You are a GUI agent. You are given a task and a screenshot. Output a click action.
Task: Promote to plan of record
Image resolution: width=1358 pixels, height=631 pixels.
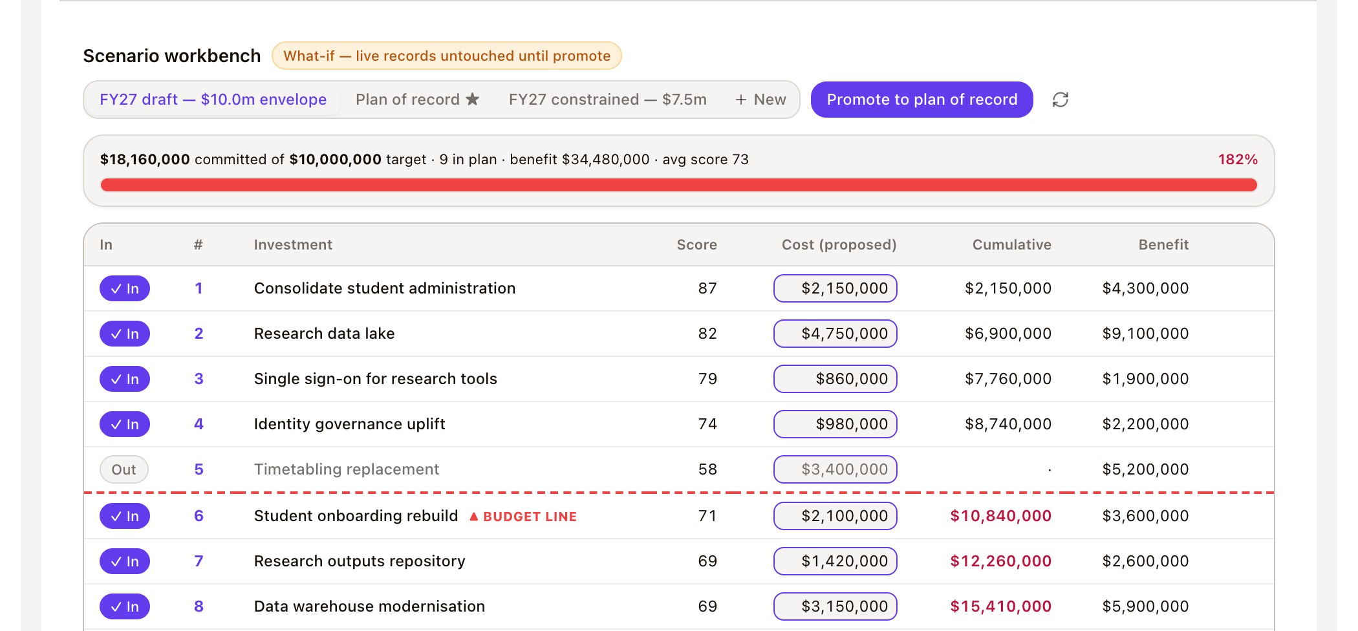[x=922, y=100]
